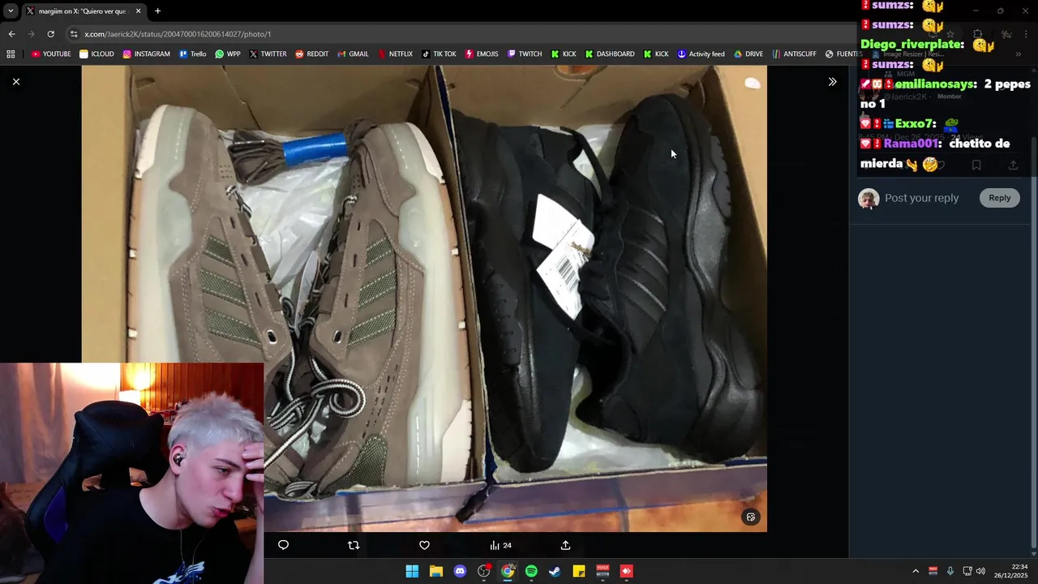Open the DASHBOARD bookmark
1038x584 pixels.
coord(610,54)
